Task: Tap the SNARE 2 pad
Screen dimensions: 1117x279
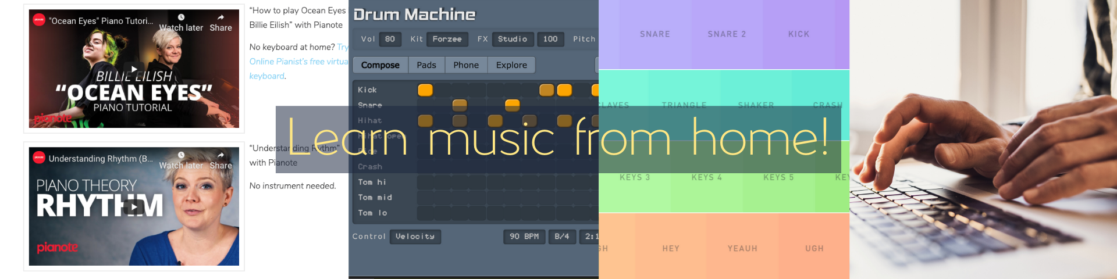Action: pos(727,34)
